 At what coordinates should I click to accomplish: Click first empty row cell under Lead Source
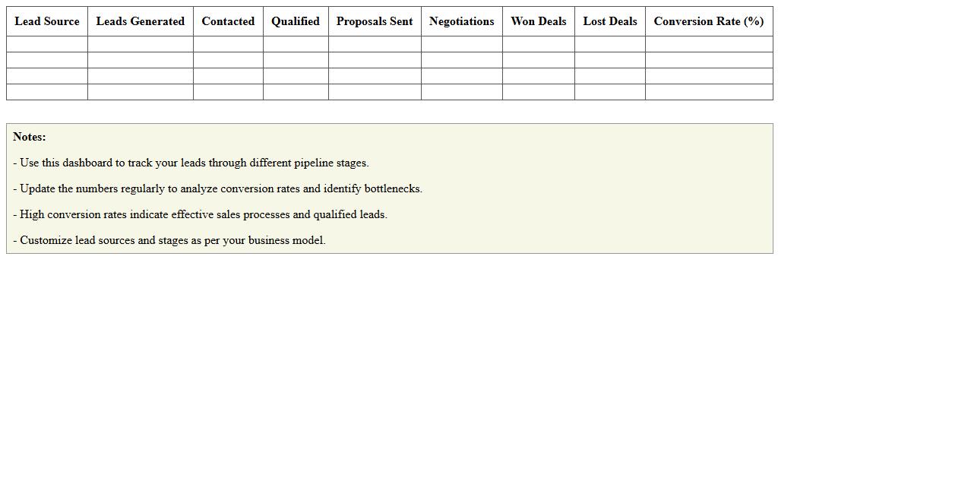tap(47, 44)
